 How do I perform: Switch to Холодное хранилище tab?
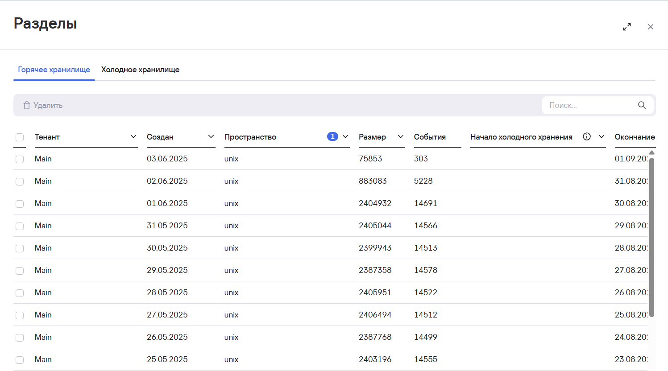(140, 70)
